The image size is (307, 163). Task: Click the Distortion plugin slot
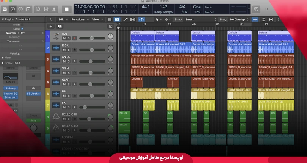(x=11, y=97)
